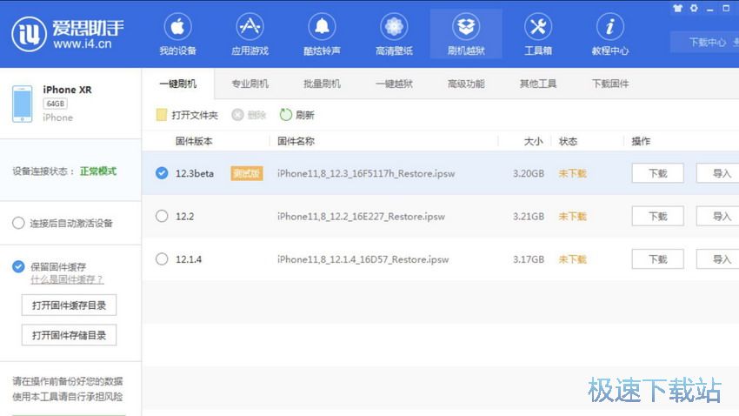
Task: Click the 3.17GB size value
Action: point(529,259)
